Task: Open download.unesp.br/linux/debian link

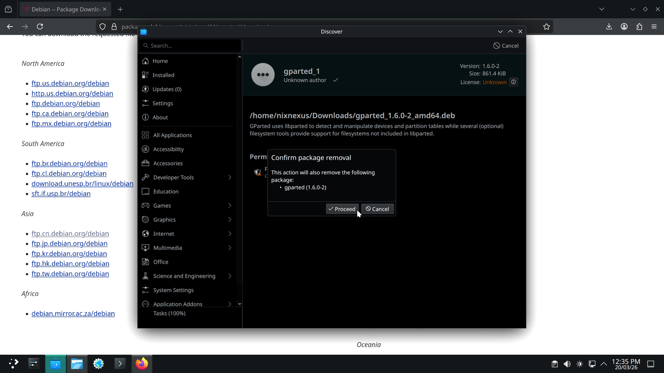Action: click(x=83, y=184)
